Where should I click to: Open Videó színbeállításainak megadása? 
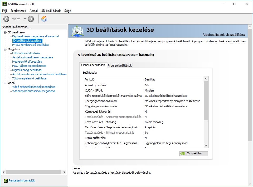pos(34,87)
